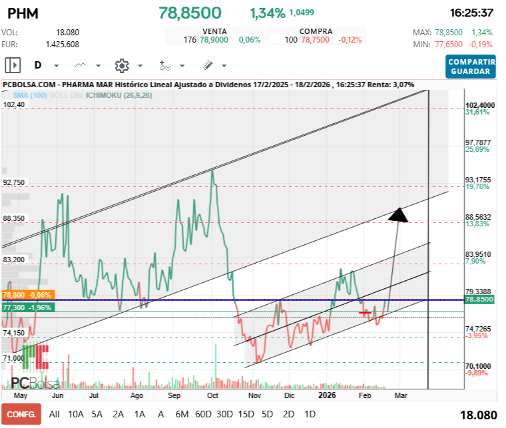Open the chart settings gear icon

tap(121, 65)
